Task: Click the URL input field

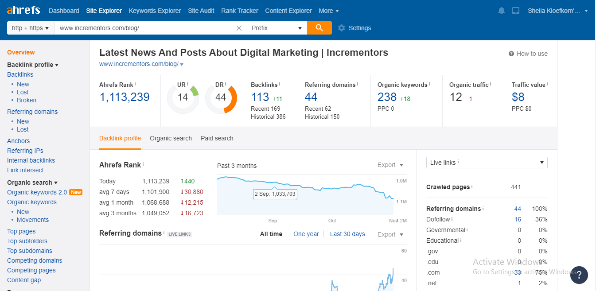Action: [145, 28]
